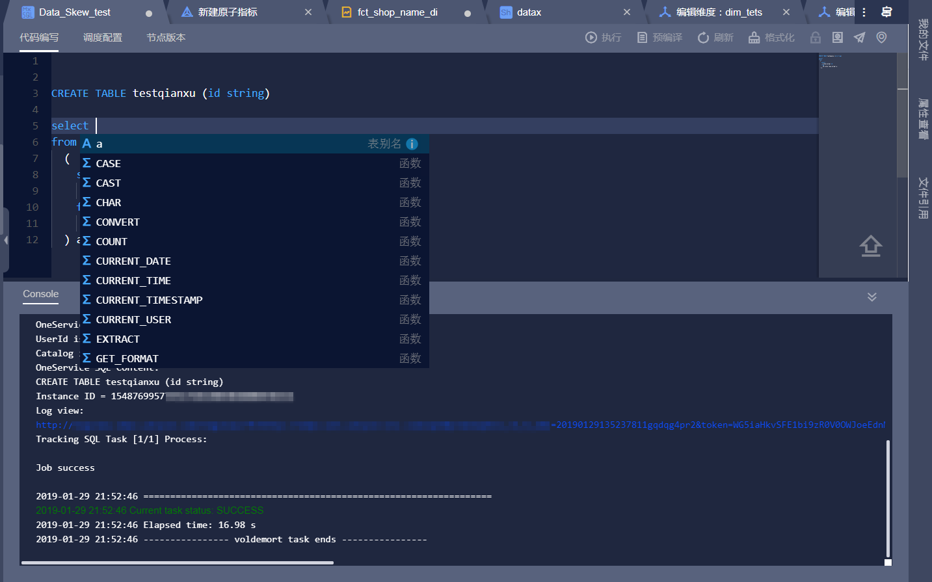932x582 pixels.
Task: Close the 编辑维度：dim_tets tab
Action: click(x=786, y=12)
